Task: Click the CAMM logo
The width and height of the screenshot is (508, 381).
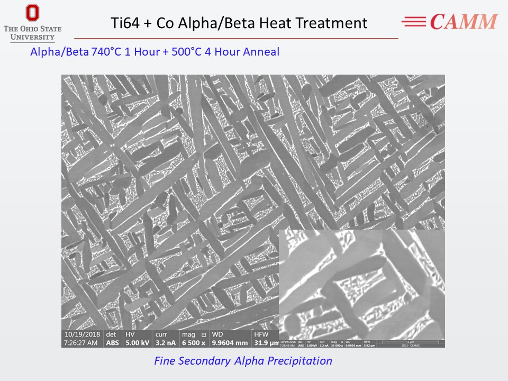Action: (x=463, y=22)
